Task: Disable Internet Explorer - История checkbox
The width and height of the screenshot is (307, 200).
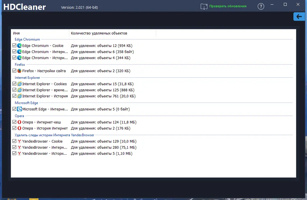Action: [x=14, y=96]
